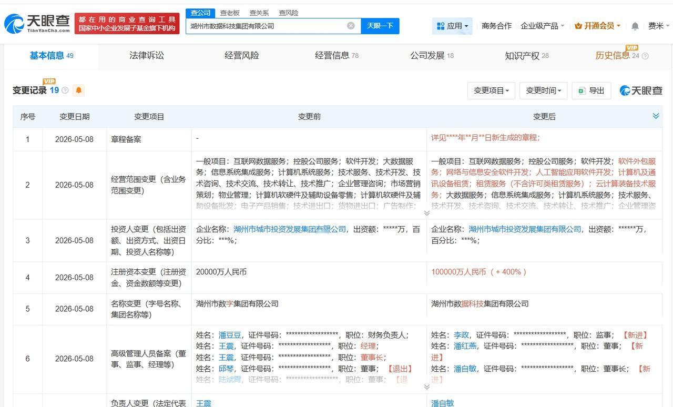The image size is (673, 407).
Task: Switch to the 查关系 search tab
Action: click(259, 13)
